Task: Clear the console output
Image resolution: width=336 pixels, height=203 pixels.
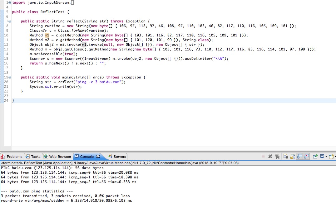Action: click(286, 156)
